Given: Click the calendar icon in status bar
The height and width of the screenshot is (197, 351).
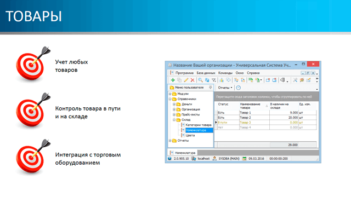Looking at the screenshot, I should 245,159.
